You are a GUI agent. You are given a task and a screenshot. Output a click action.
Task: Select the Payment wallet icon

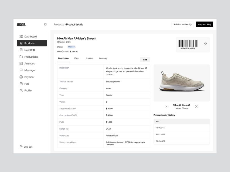[21, 77]
